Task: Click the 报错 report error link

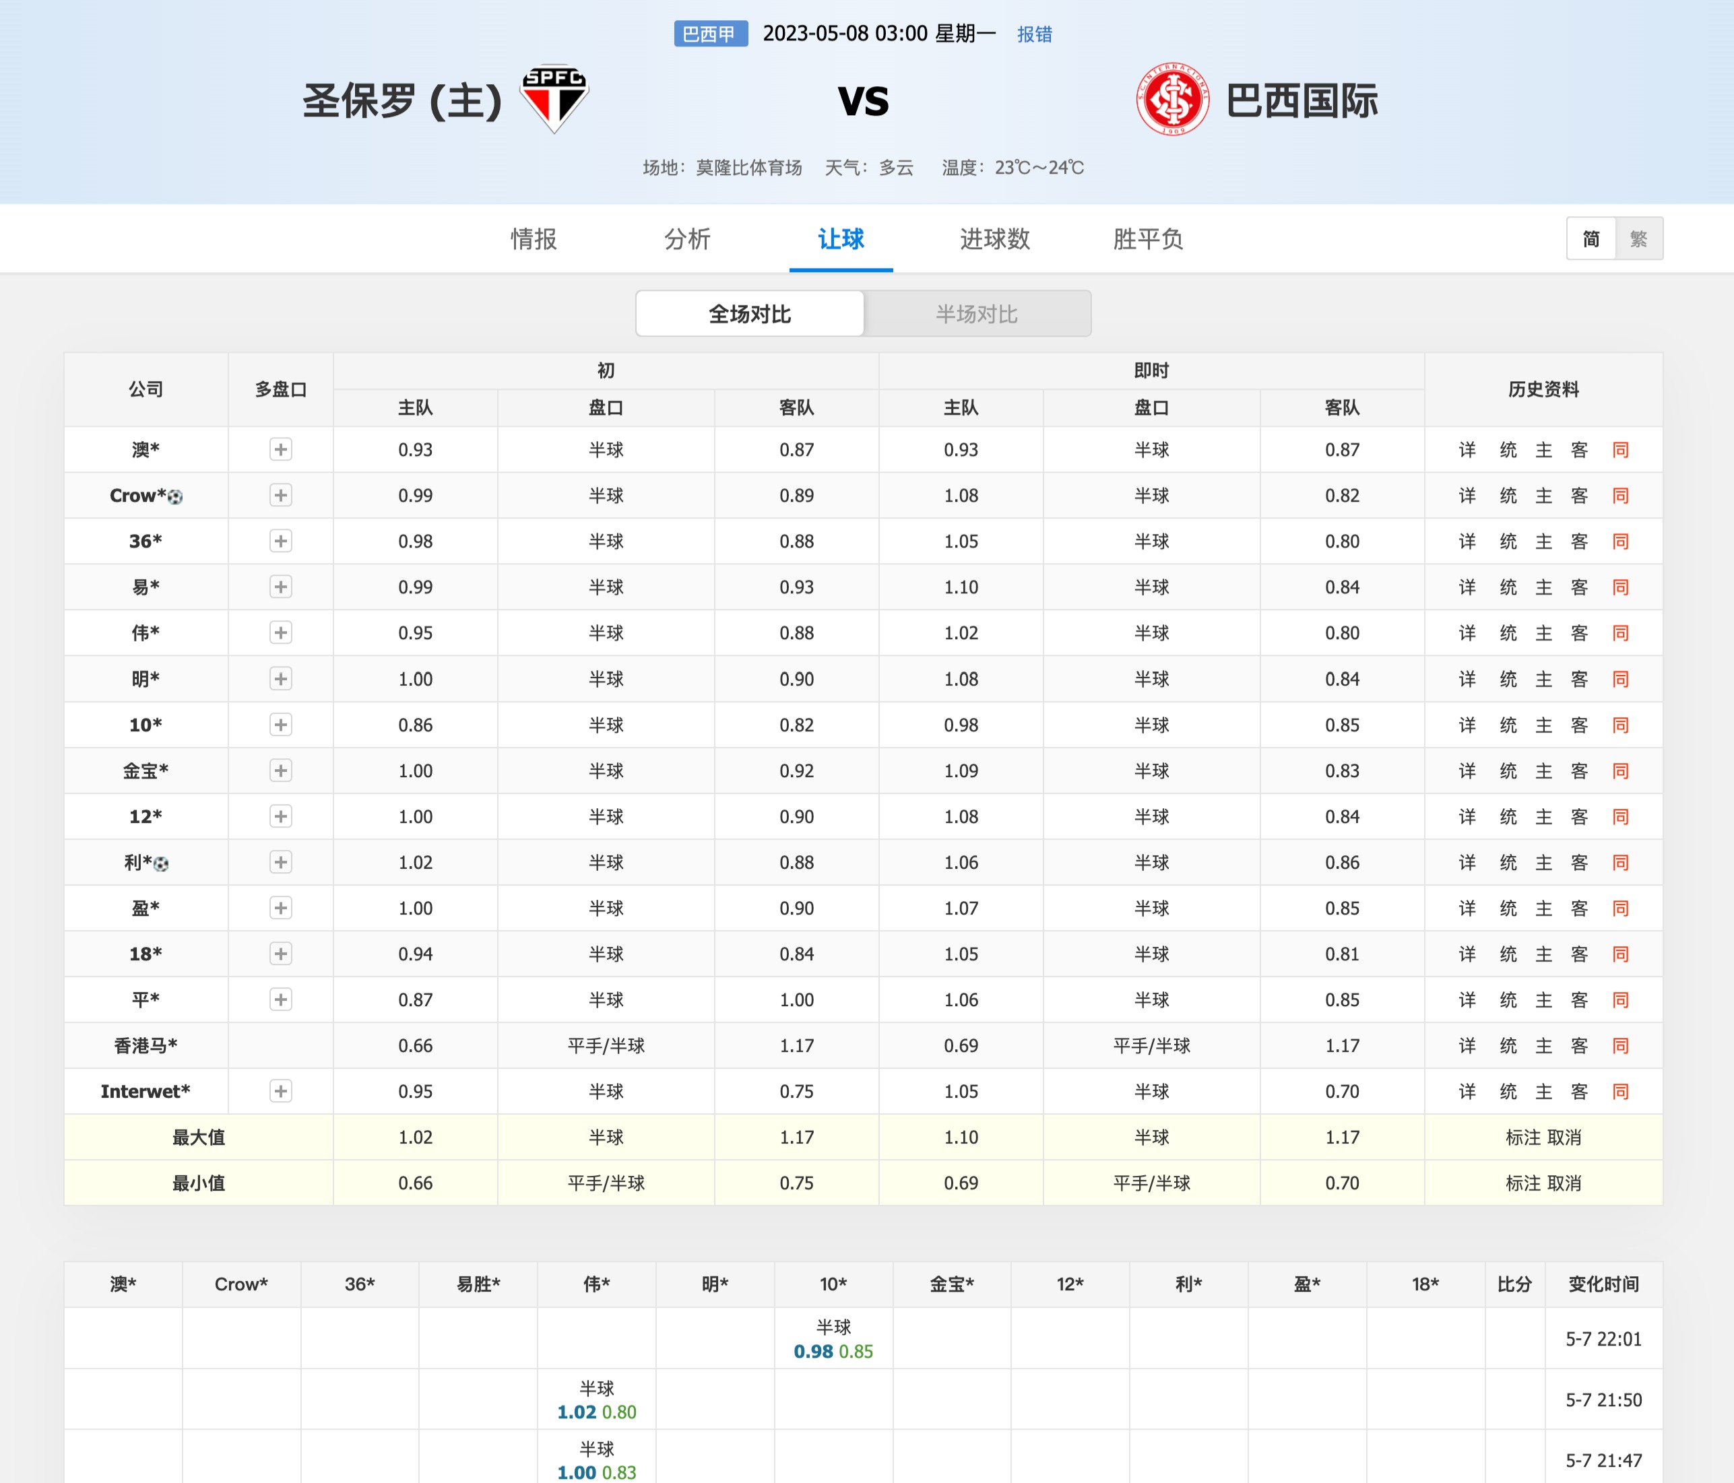Action: [x=1034, y=34]
